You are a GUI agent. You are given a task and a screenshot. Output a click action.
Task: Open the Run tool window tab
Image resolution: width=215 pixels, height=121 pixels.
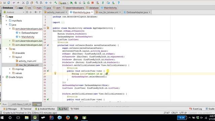click(63, 109)
